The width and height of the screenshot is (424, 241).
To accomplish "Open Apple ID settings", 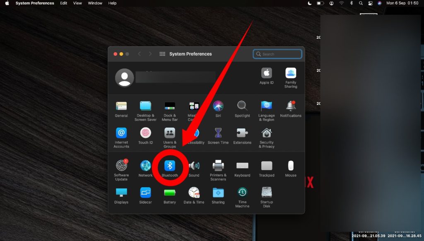I will coord(266,76).
